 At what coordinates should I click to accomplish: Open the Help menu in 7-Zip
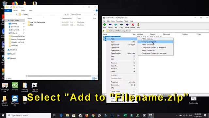click(x=131, y=21)
